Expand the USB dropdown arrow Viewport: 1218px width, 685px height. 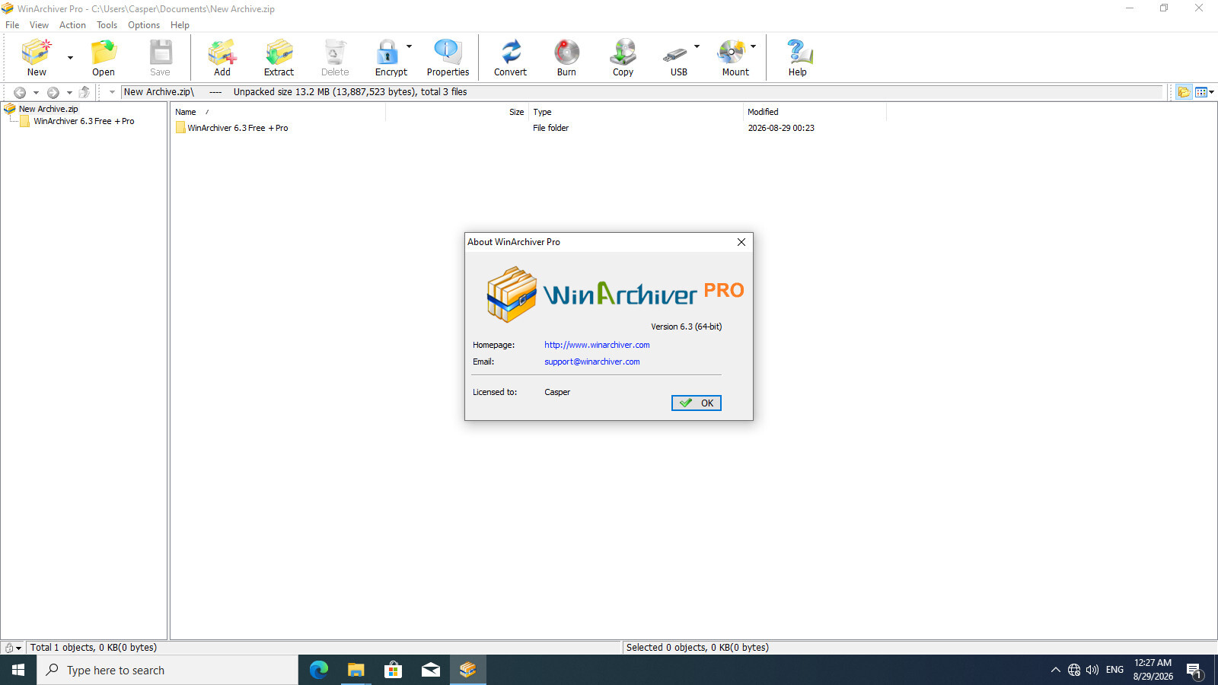coord(697,47)
